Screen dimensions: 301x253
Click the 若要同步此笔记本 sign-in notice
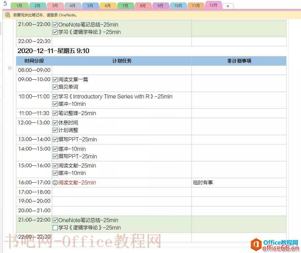pos(45,15)
